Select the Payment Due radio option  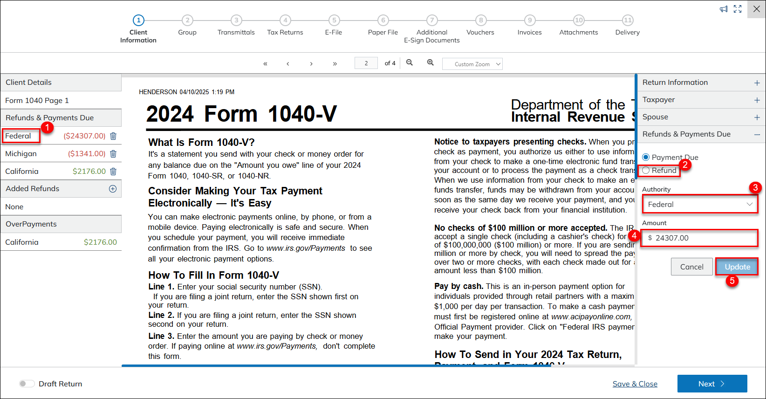click(646, 158)
